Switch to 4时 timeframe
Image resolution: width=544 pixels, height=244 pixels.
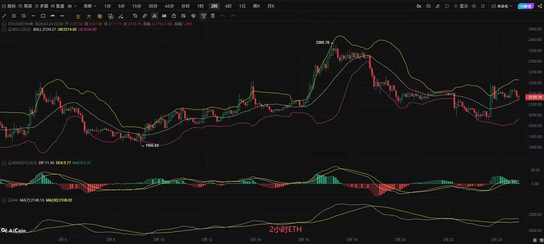pos(228,6)
